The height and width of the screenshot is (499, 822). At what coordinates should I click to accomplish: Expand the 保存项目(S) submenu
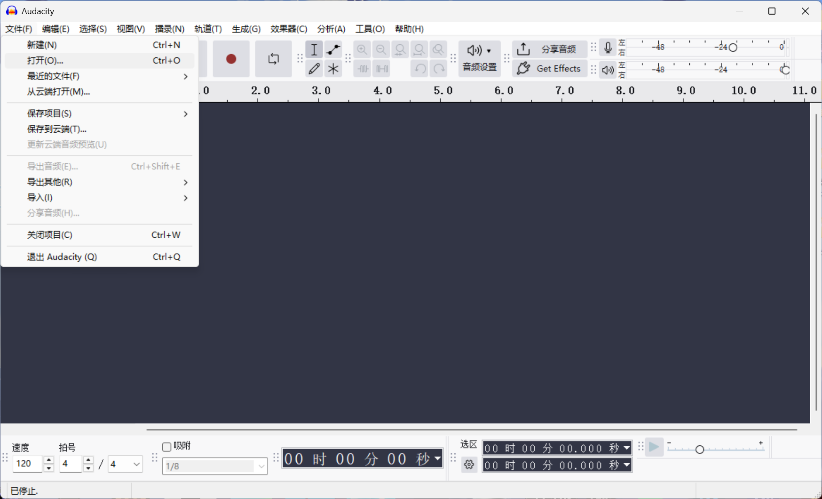[100, 113]
